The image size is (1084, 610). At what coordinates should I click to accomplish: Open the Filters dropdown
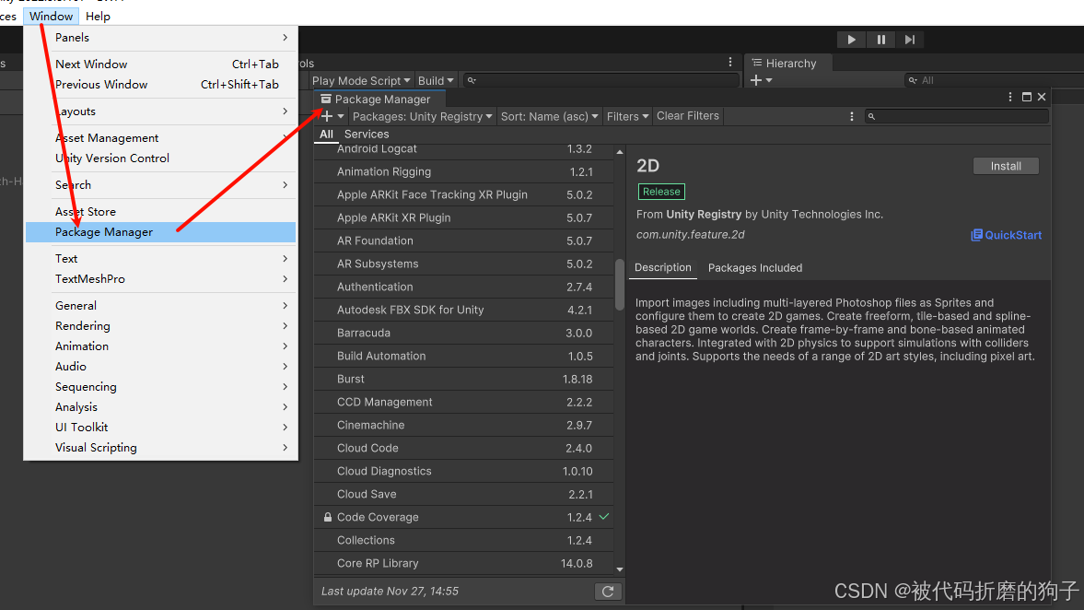(x=627, y=116)
